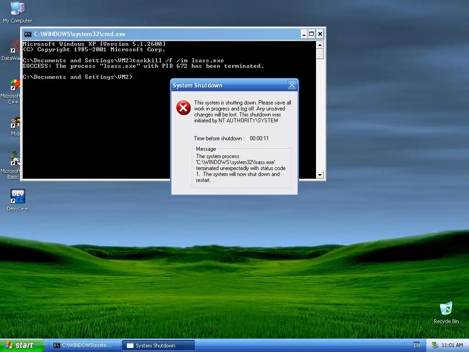Click the 11:01 AM clock
469x352 pixels.
(x=452, y=345)
